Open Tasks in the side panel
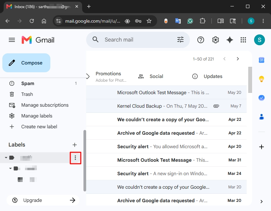Screen dimensions: 271x211 pos(261,98)
